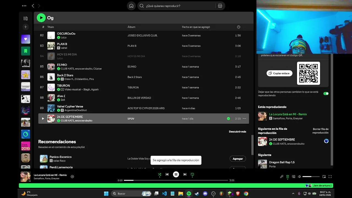Open the artist link vahel

(64, 48)
